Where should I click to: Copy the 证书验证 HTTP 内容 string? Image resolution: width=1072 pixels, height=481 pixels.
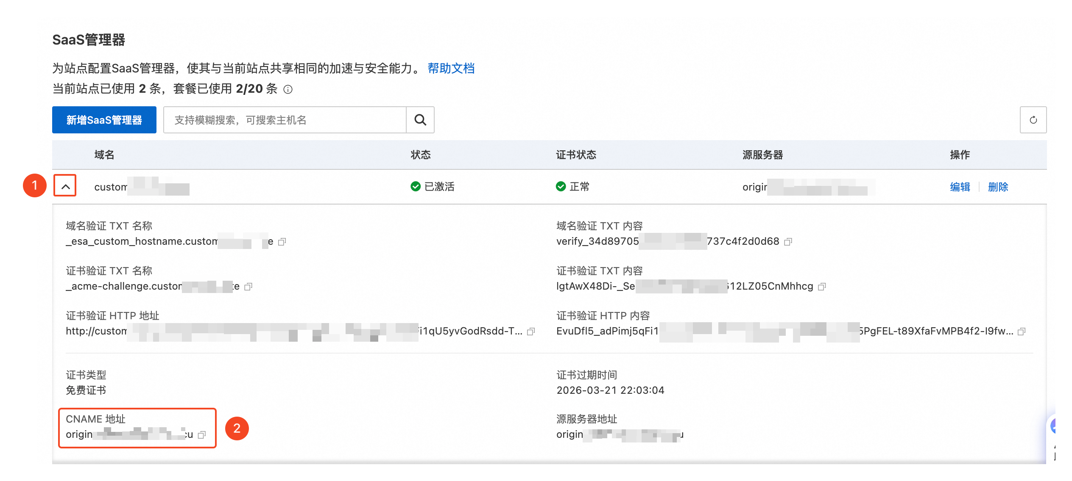click(1022, 332)
